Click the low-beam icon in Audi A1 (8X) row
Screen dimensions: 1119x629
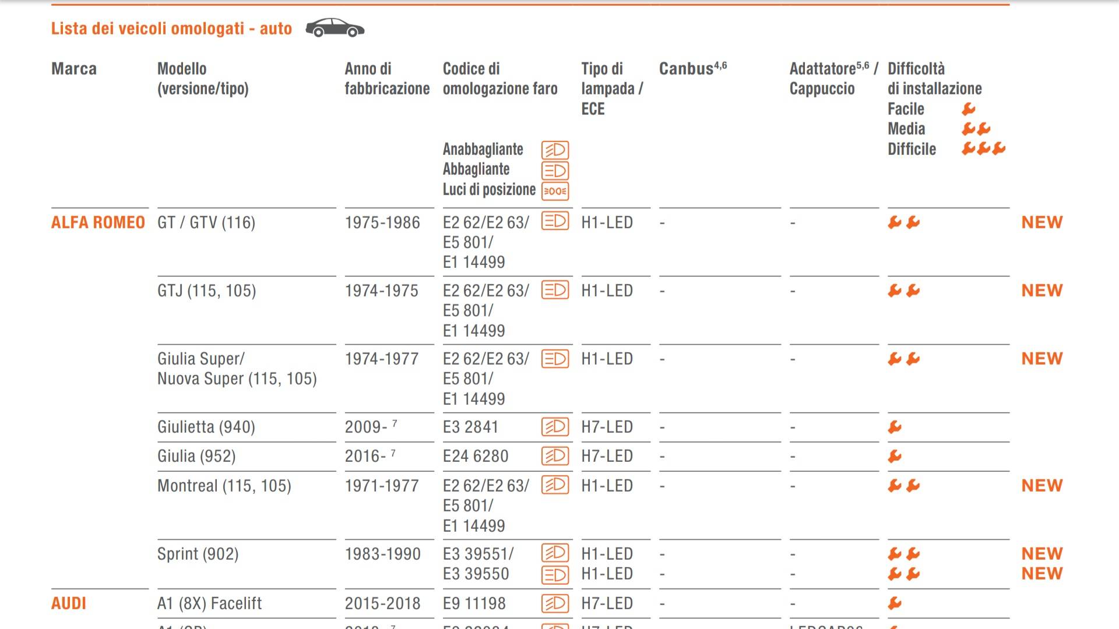click(x=555, y=603)
